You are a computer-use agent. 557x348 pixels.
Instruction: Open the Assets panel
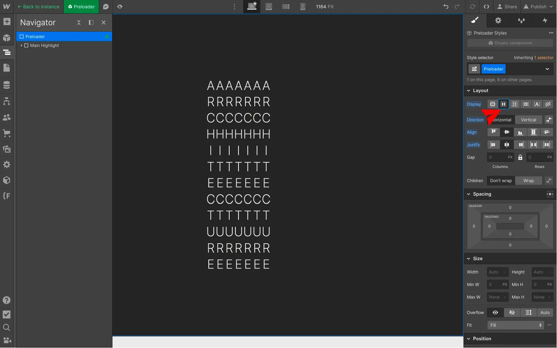[x=7, y=149]
